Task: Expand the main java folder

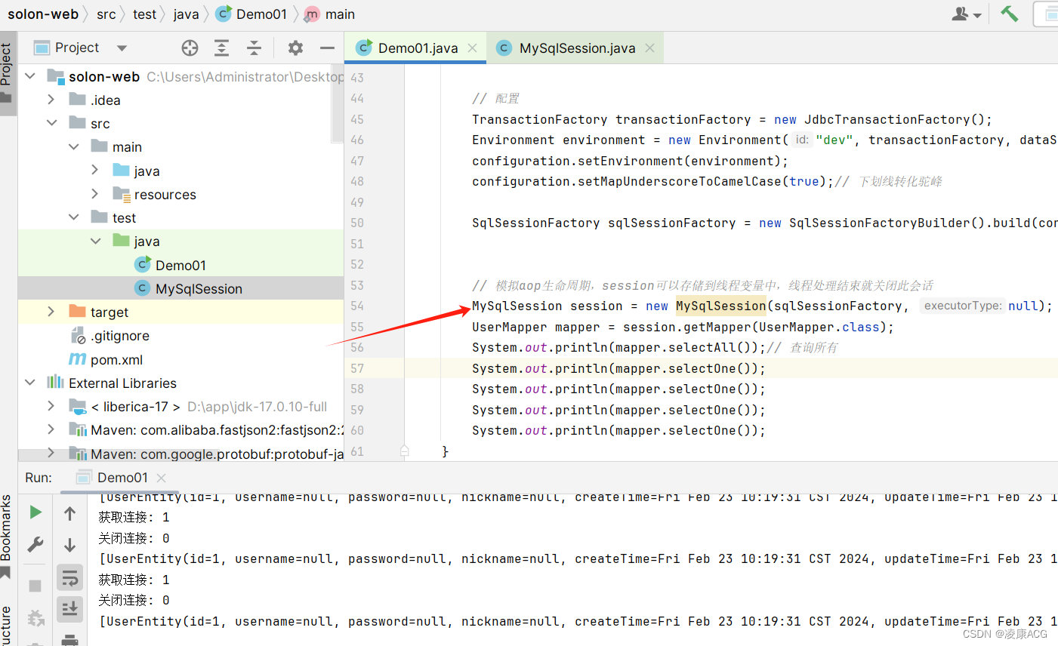Action: pyautogui.click(x=95, y=171)
